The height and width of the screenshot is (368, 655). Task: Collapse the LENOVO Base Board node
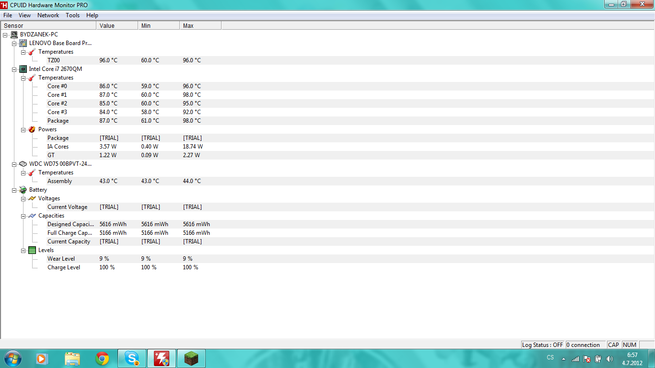(14, 43)
